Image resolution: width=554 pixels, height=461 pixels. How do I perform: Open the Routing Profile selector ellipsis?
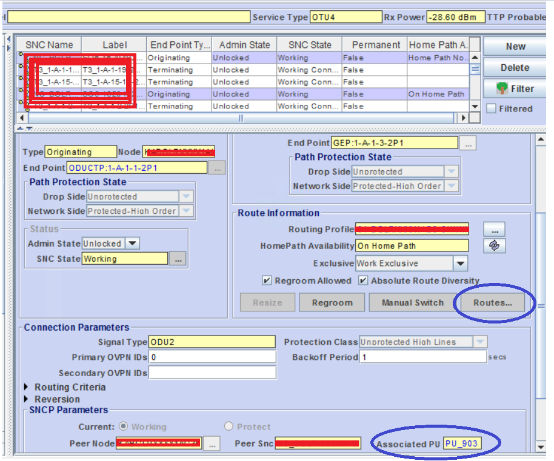(x=495, y=229)
